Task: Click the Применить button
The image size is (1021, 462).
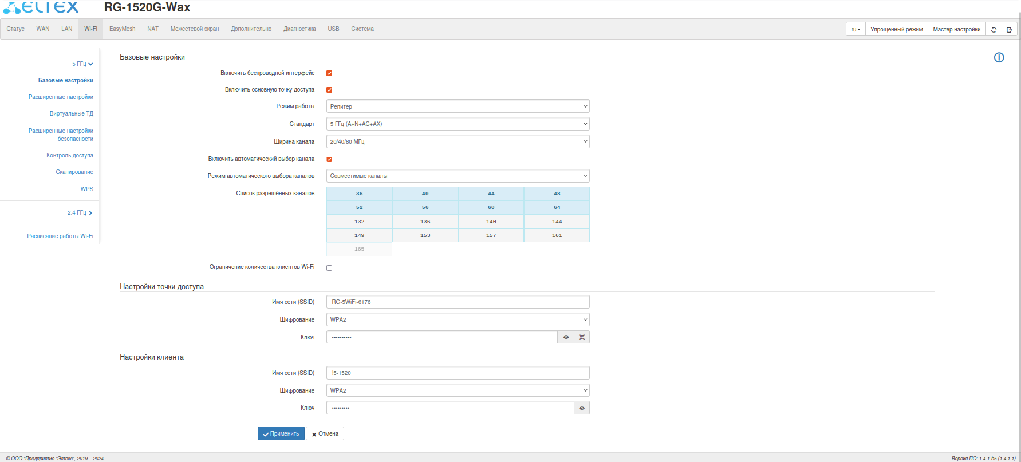Action: 281,434
